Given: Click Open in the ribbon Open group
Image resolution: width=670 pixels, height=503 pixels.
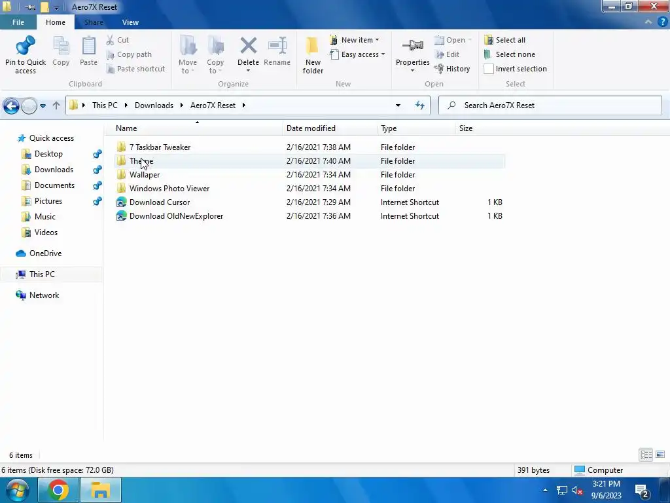Looking at the screenshot, I should pos(453,40).
